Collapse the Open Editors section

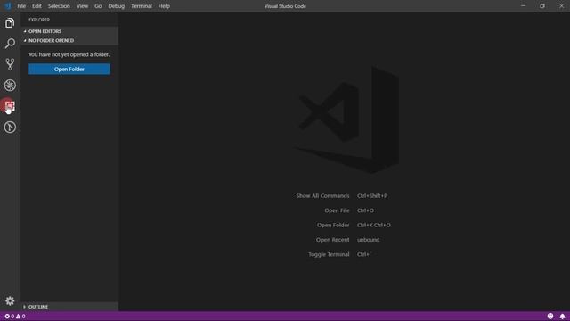pyautogui.click(x=69, y=31)
